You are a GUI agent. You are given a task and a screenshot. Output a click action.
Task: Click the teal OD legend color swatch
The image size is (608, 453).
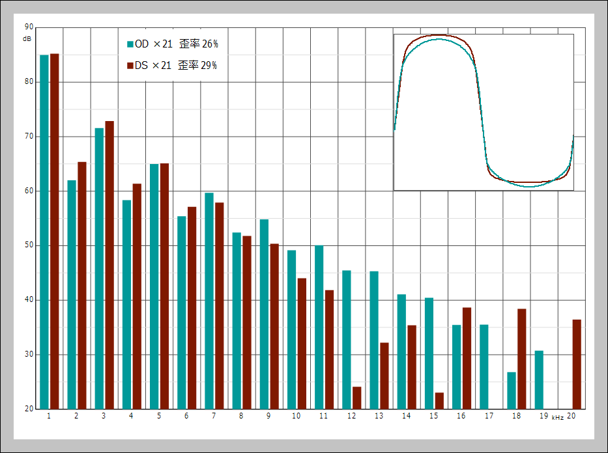point(130,44)
